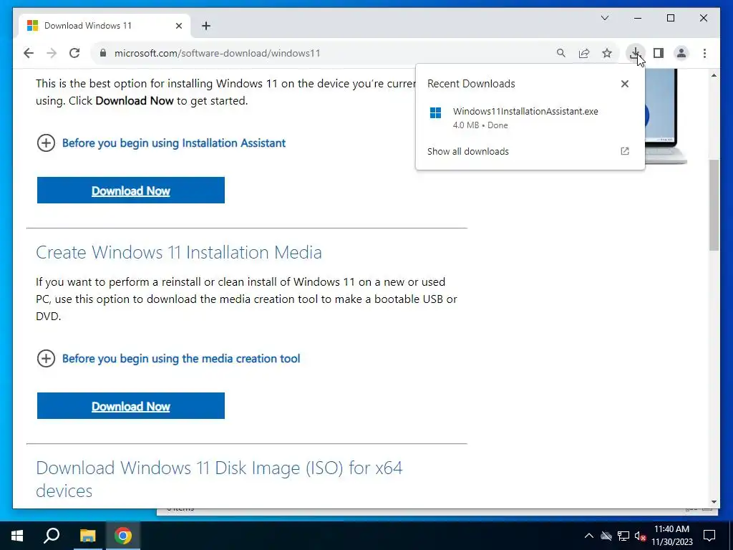
Task: Close the Recent Downloads popup
Action: coord(624,84)
